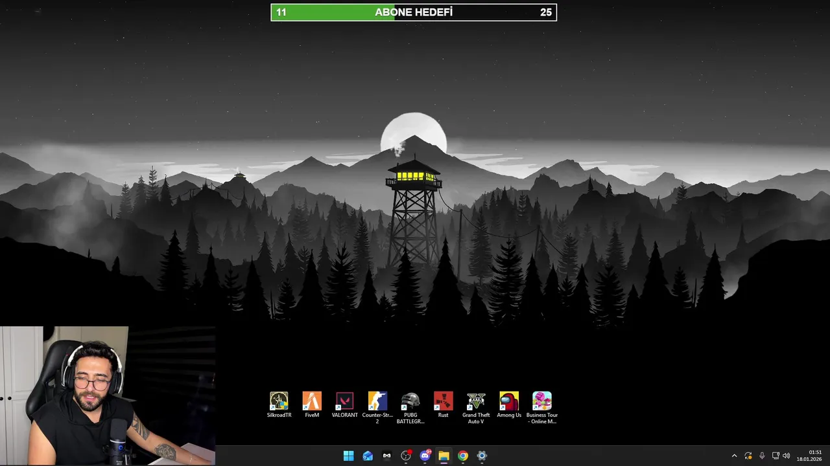
Task: Click the ABONE HEDEFİ progress bar
Action: click(x=414, y=12)
